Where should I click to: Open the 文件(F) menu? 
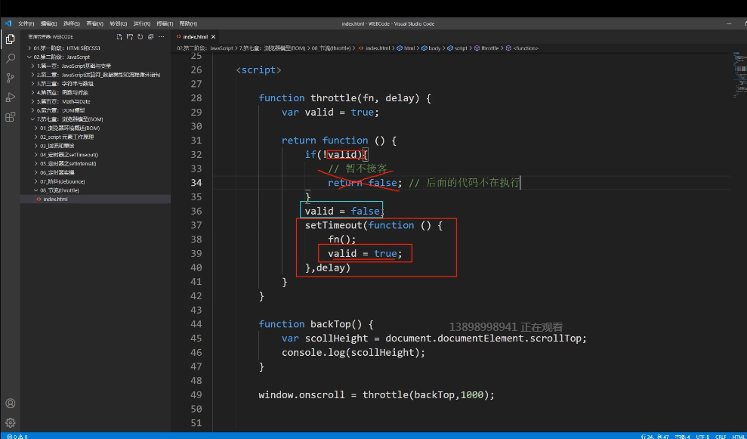pyautogui.click(x=26, y=23)
